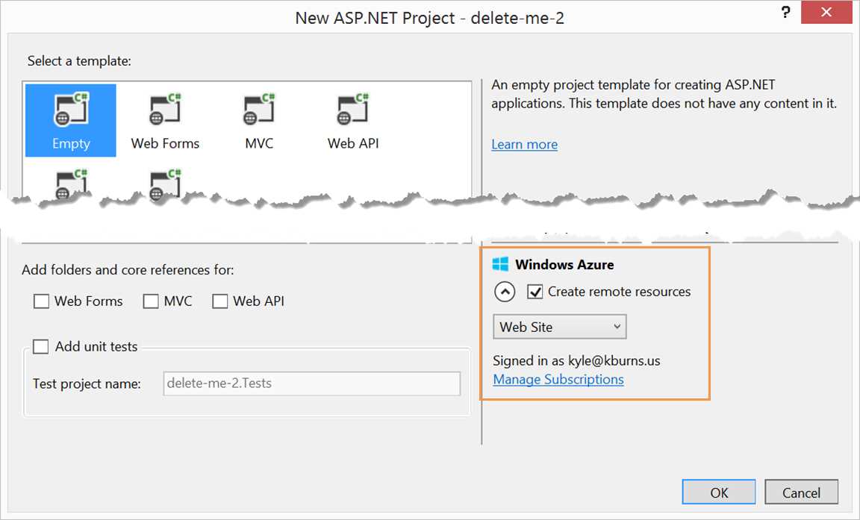The image size is (860, 520).
Task: Enable the Add unit tests checkbox
Action: click(41, 346)
